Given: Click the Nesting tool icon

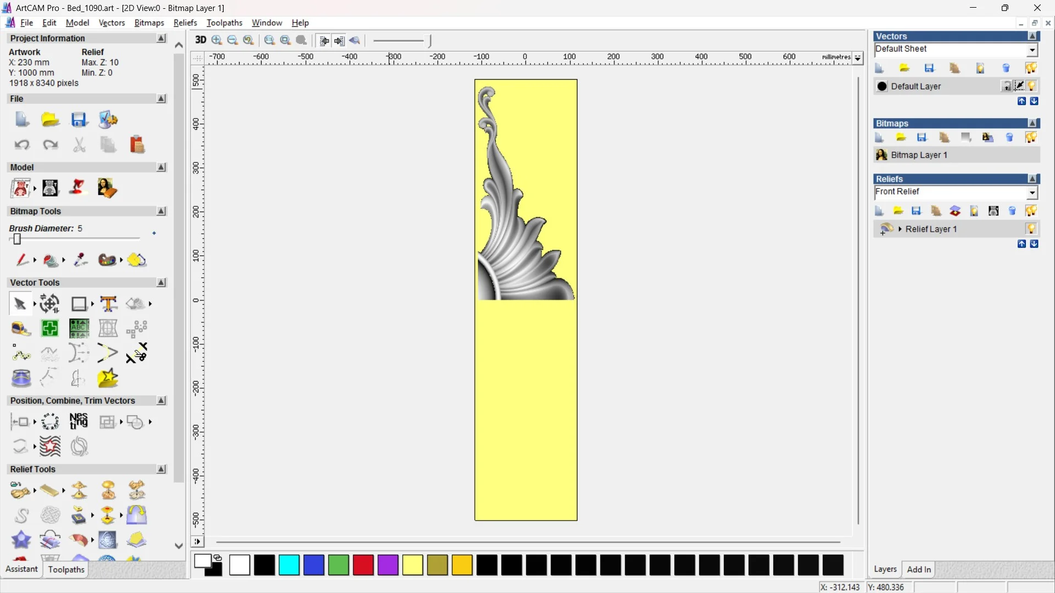Looking at the screenshot, I should (79, 422).
